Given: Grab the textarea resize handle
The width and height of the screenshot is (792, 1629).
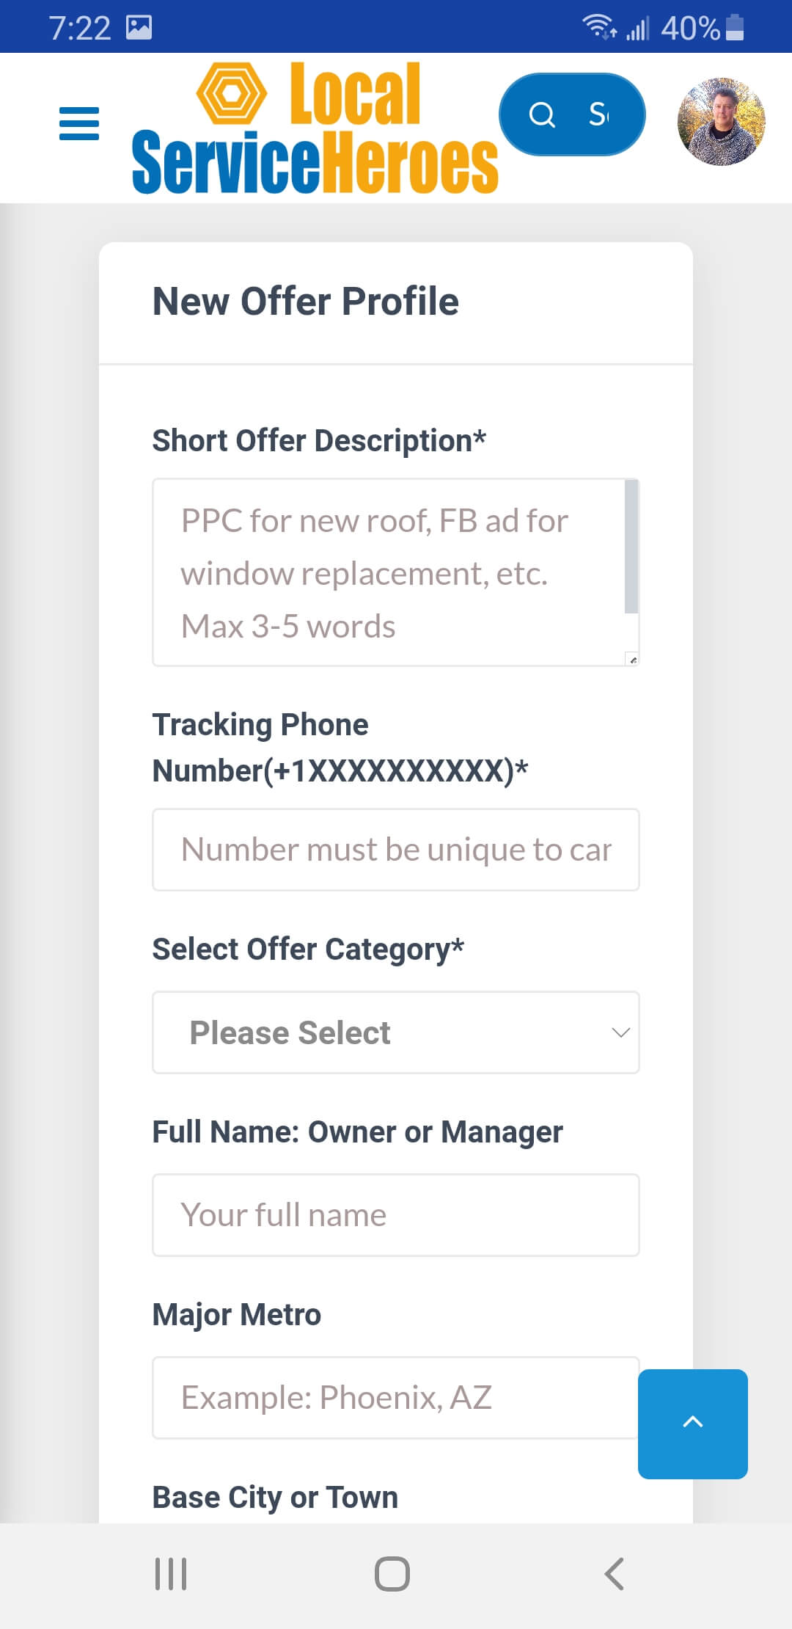Looking at the screenshot, I should coord(632,659).
